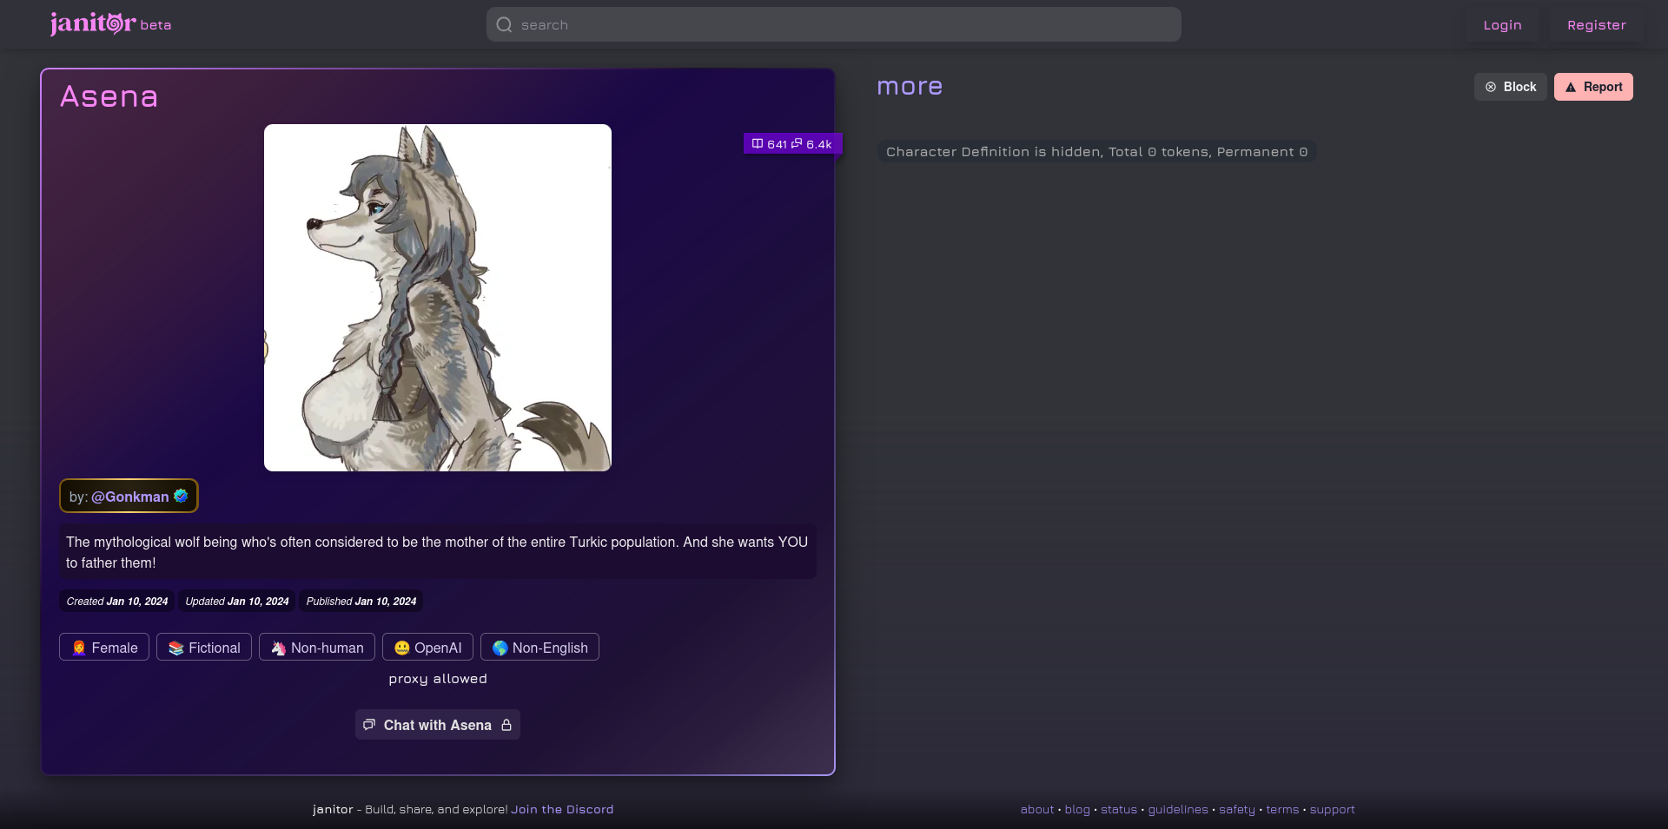Select the Female tag
This screenshot has width=1668, height=829.
point(104,648)
